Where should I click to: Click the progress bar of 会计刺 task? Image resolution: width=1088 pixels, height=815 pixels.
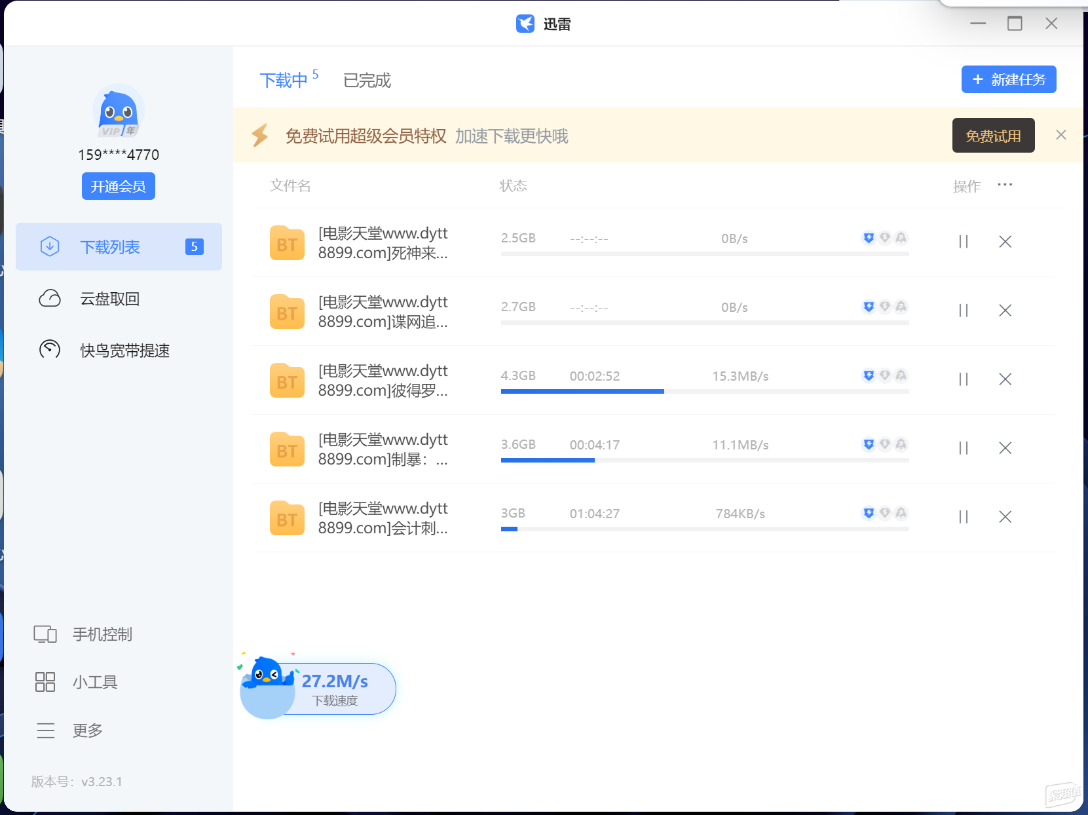point(705,529)
